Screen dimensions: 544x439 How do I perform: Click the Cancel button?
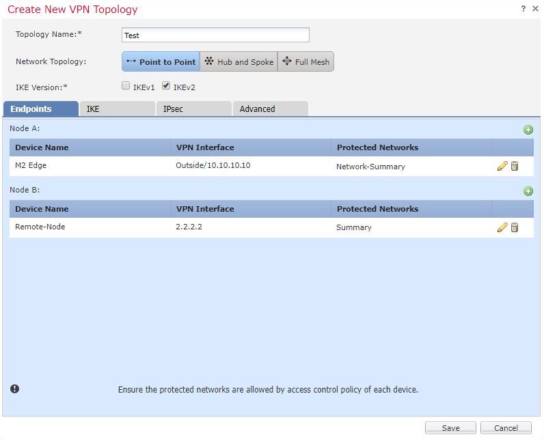(506, 428)
